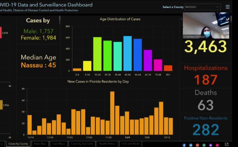Click the green round share icon
The width and height of the screenshot is (238, 147).
(204, 145)
